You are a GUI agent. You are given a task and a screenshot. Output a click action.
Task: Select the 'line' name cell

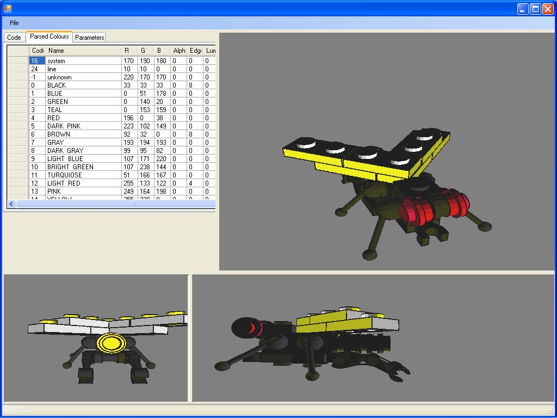83,69
